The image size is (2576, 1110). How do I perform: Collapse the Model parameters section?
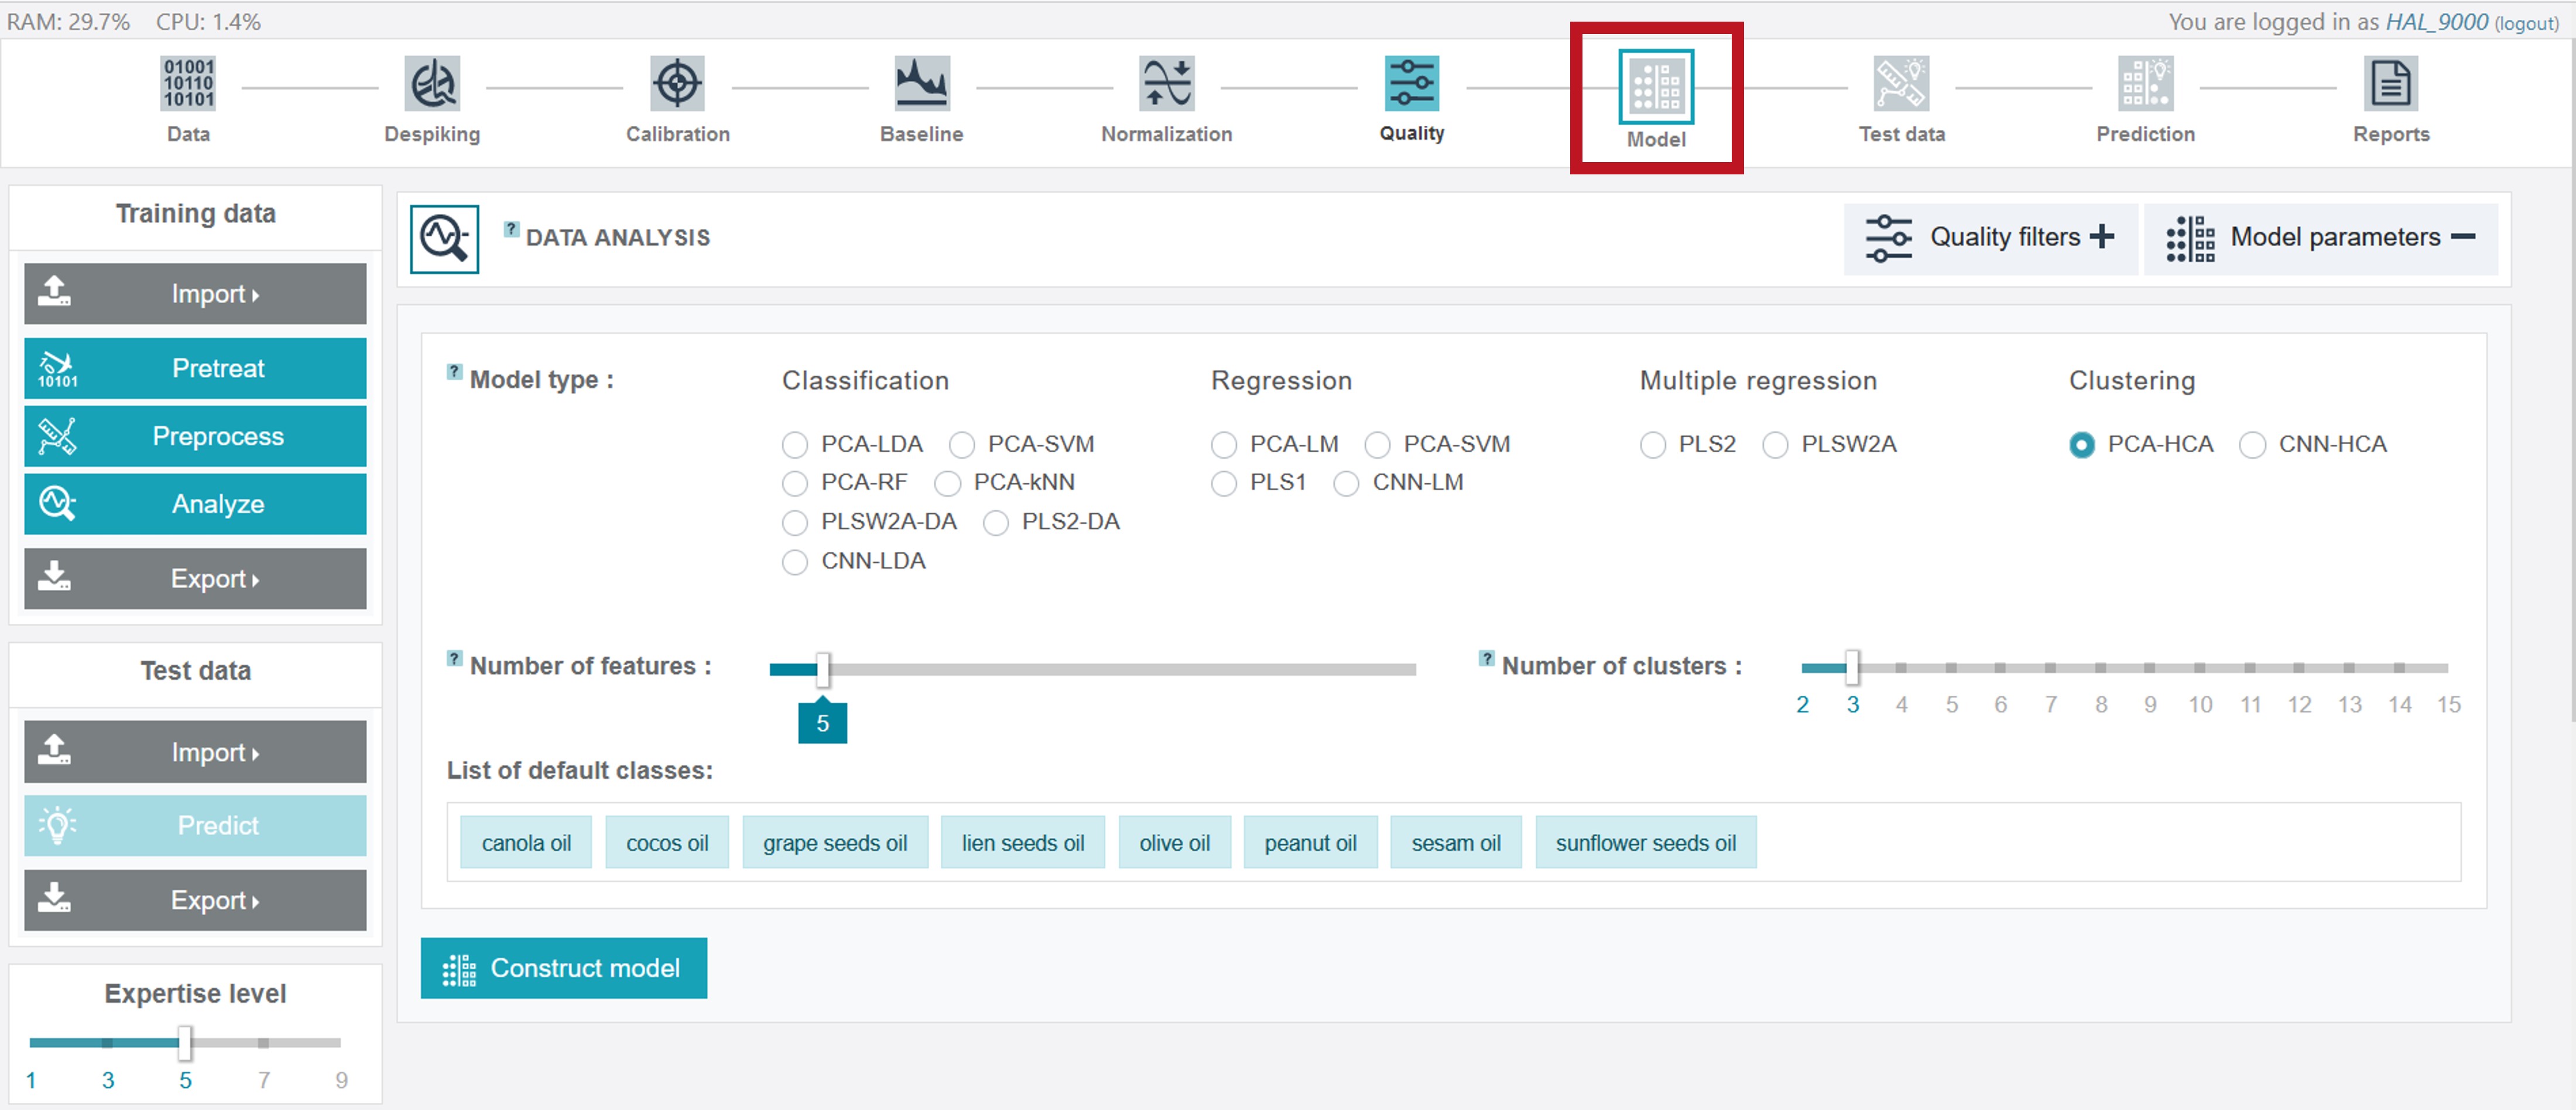coord(2320,238)
